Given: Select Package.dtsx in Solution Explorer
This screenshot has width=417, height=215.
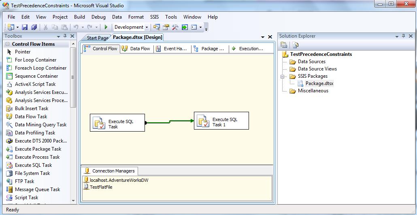Looking at the screenshot, I should coord(319,83).
